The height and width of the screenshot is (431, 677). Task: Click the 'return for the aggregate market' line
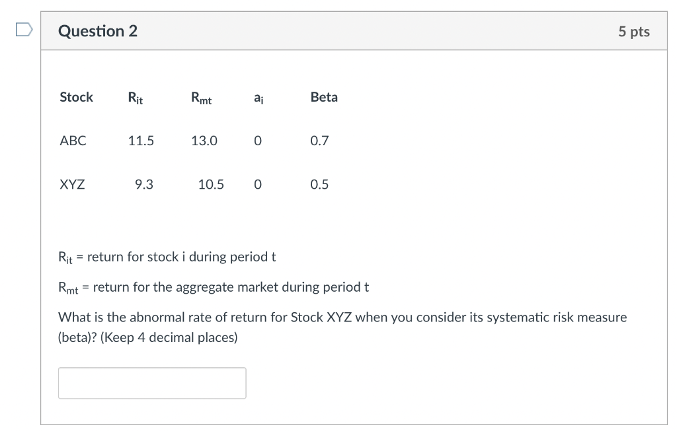(x=214, y=287)
